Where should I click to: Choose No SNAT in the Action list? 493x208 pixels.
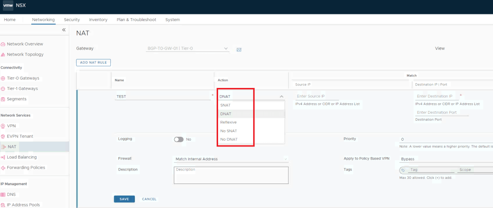(x=228, y=131)
